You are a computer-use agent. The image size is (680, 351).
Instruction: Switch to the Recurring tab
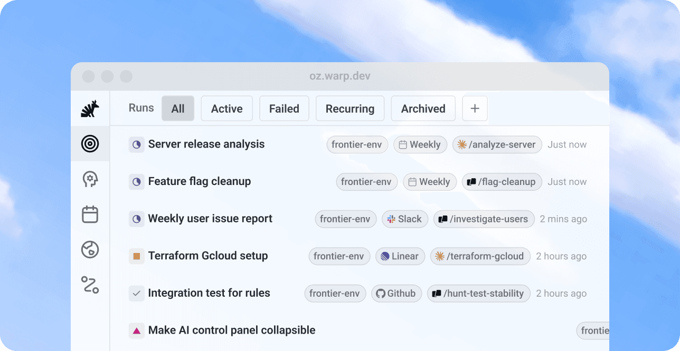(350, 109)
